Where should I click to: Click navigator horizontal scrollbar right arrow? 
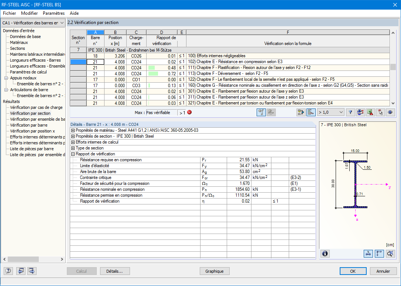click(62, 259)
